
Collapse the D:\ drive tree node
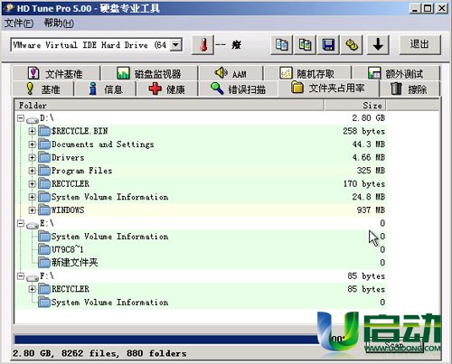tap(21, 118)
